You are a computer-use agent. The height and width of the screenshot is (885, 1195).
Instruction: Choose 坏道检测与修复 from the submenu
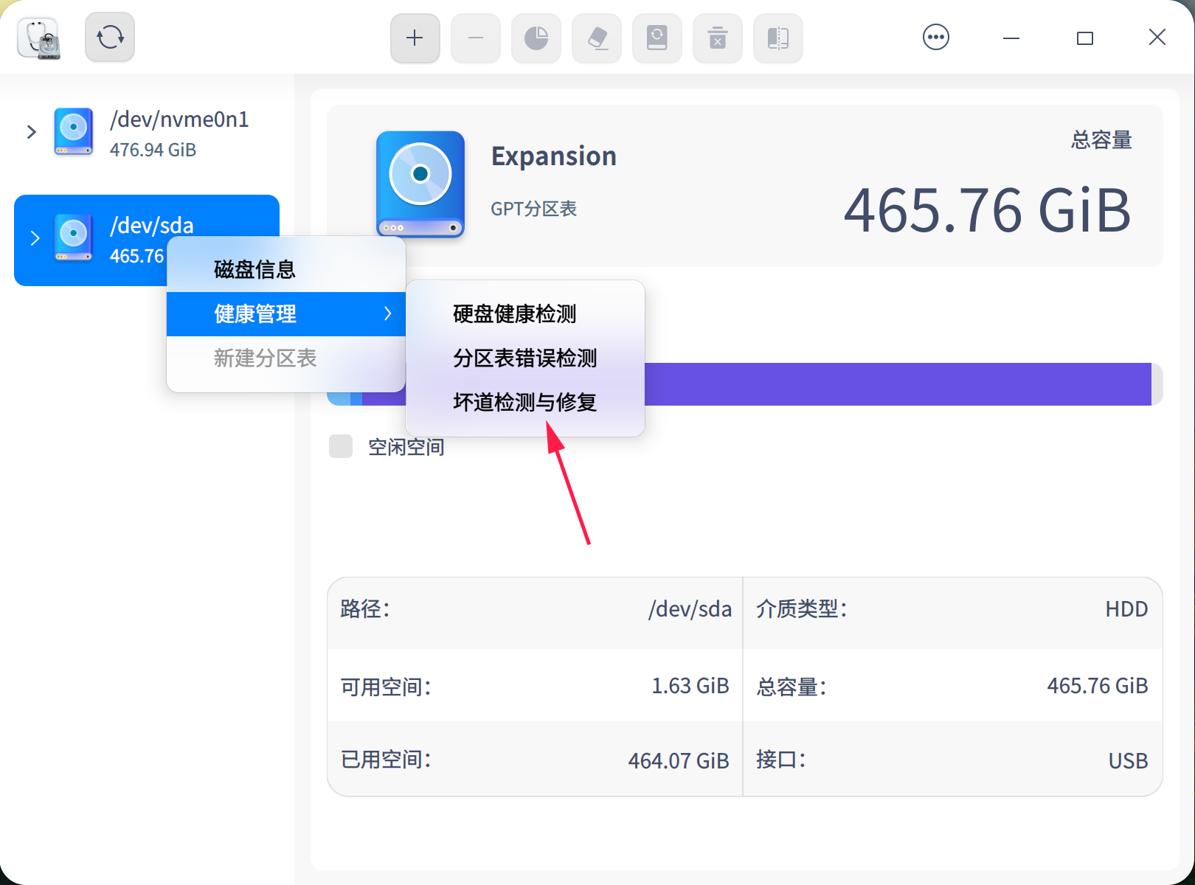point(525,403)
